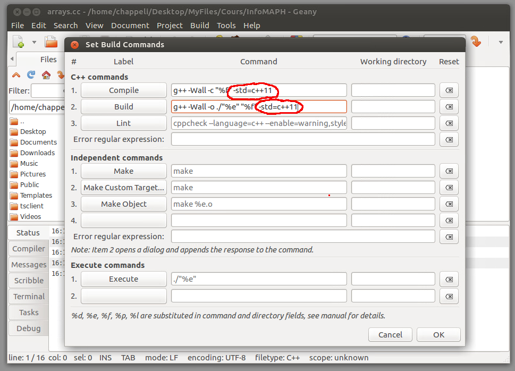Switch to the Debug tab
The width and height of the screenshot is (515, 371).
(x=28, y=328)
